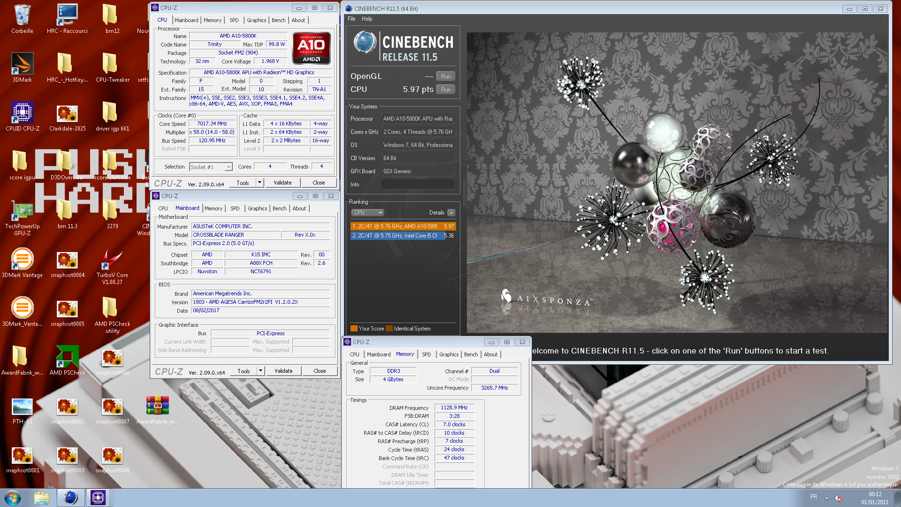The height and width of the screenshot is (507, 901).
Task: Open bm 11.3 folder
Action: [x=67, y=214]
